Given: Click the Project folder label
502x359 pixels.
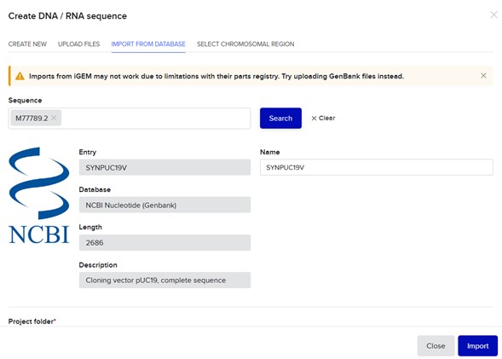Looking at the screenshot, I should pos(32,321).
